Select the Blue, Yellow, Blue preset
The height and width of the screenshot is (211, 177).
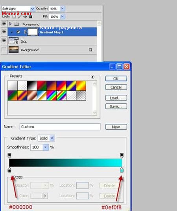71,86
